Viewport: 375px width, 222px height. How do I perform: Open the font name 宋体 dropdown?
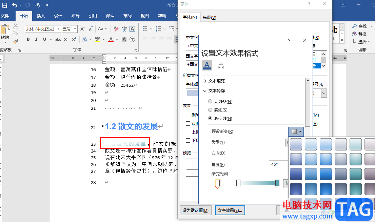(x=58, y=29)
